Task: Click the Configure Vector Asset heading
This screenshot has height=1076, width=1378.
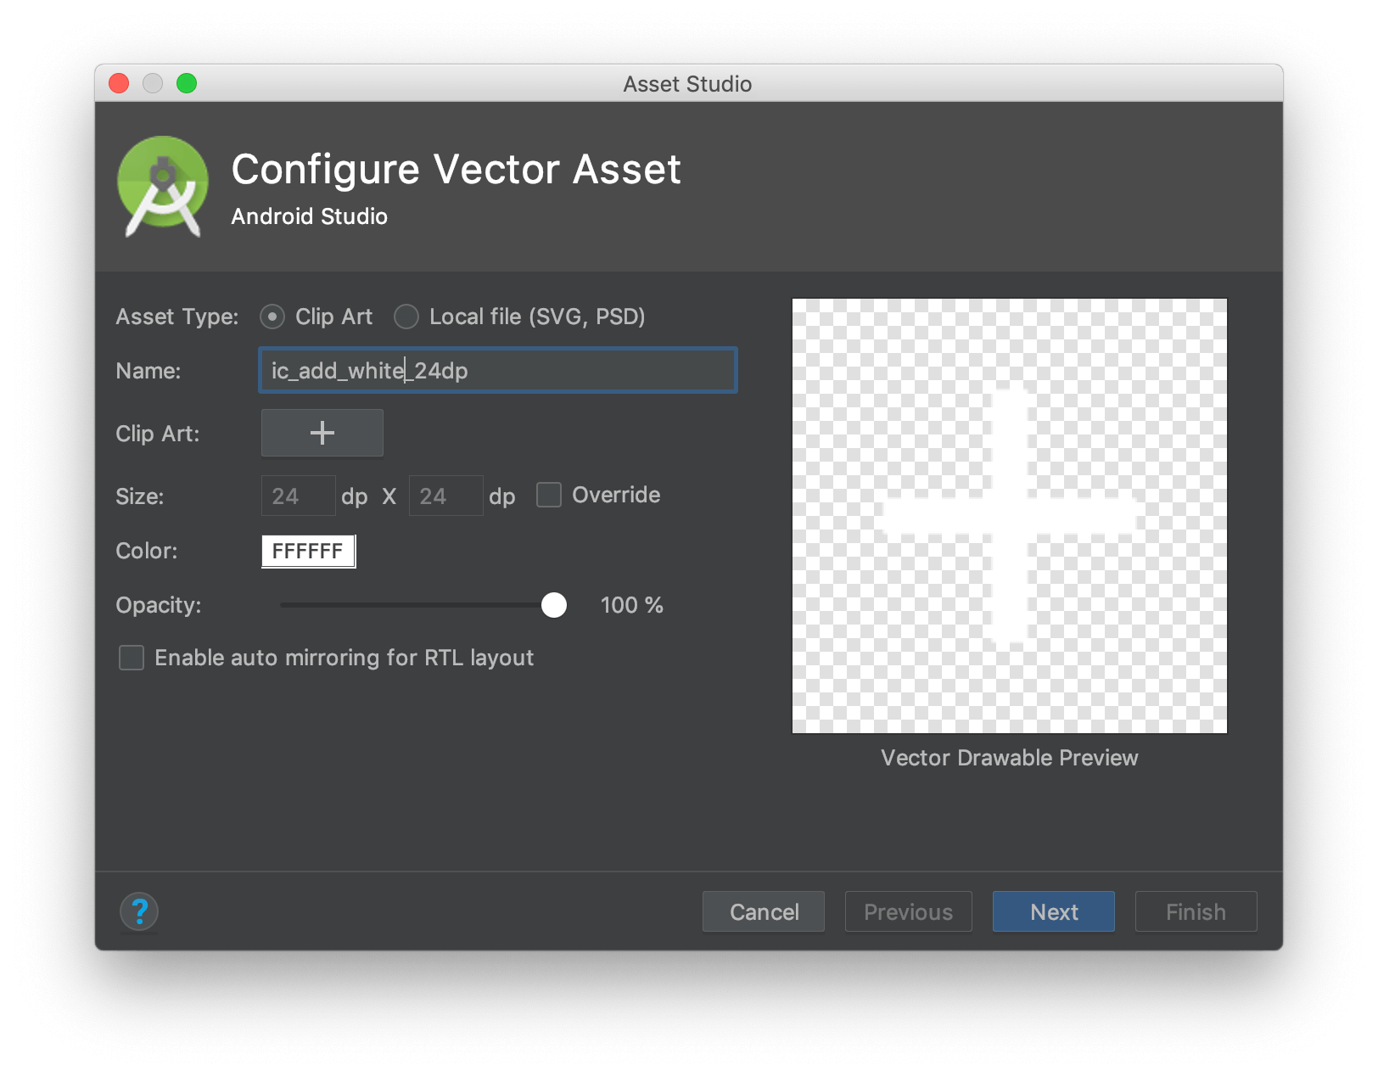Action: coord(457,169)
